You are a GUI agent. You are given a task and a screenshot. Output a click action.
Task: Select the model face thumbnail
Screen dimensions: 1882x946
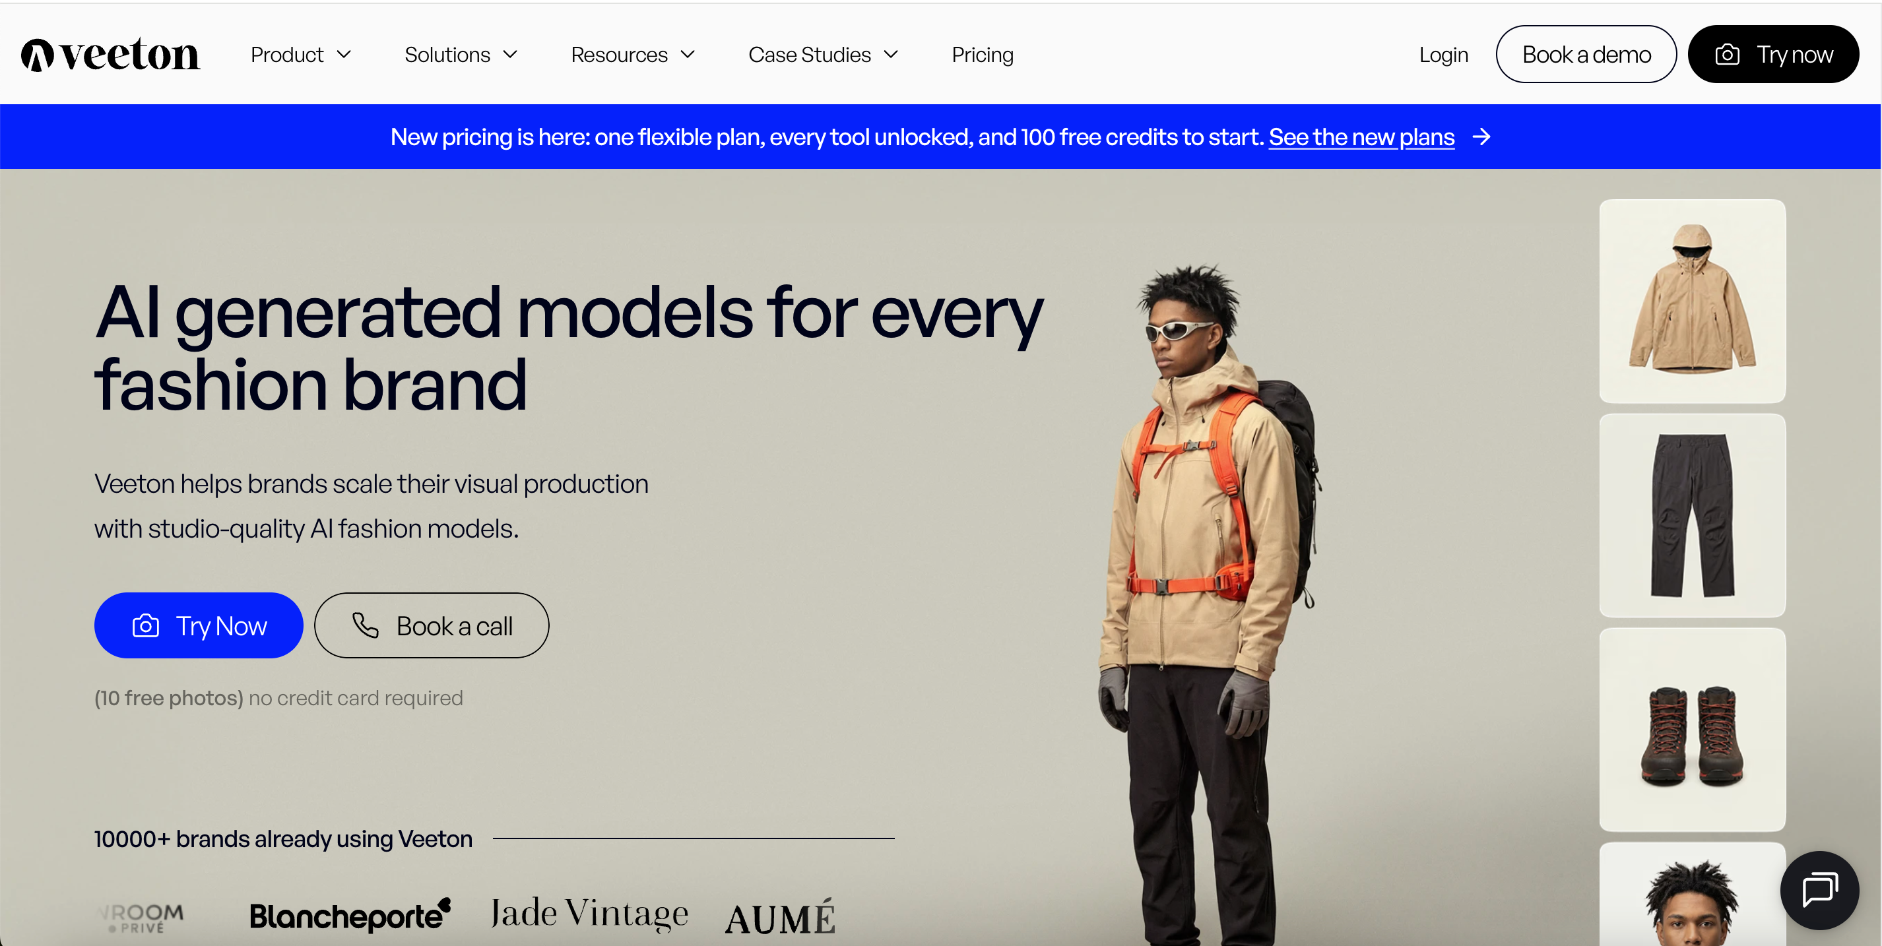coord(1692,894)
